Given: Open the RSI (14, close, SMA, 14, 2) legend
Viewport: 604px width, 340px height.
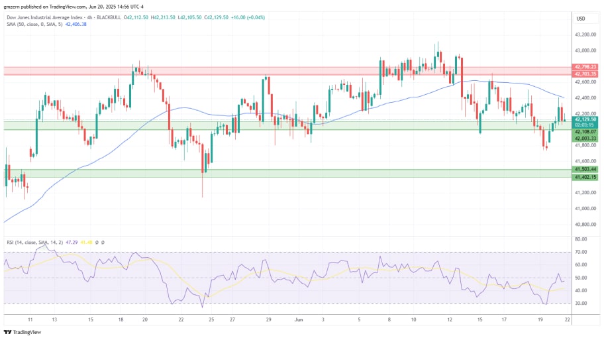Looking at the screenshot, I should 33,243.
